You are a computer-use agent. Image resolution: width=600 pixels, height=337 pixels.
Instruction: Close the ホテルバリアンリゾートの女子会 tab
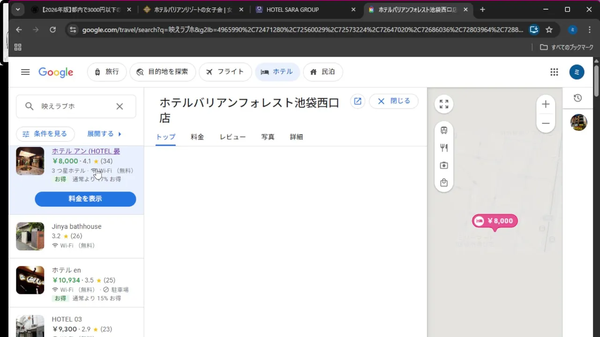pyautogui.click(x=242, y=9)
